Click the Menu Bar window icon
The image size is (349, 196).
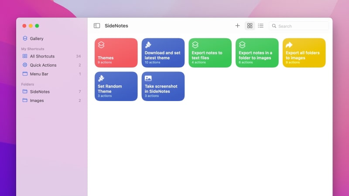pyautogui.click(x=25, y=74)
